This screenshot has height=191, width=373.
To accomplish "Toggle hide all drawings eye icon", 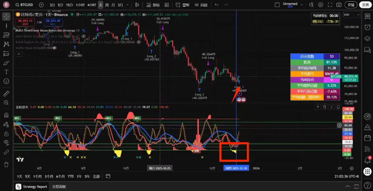I will click(x=7, y=142).
